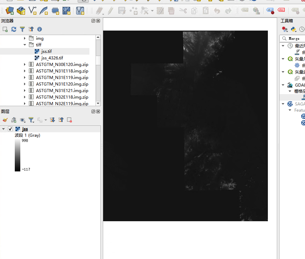Open processing history via clock icon in Toolbox

(302, 29)
